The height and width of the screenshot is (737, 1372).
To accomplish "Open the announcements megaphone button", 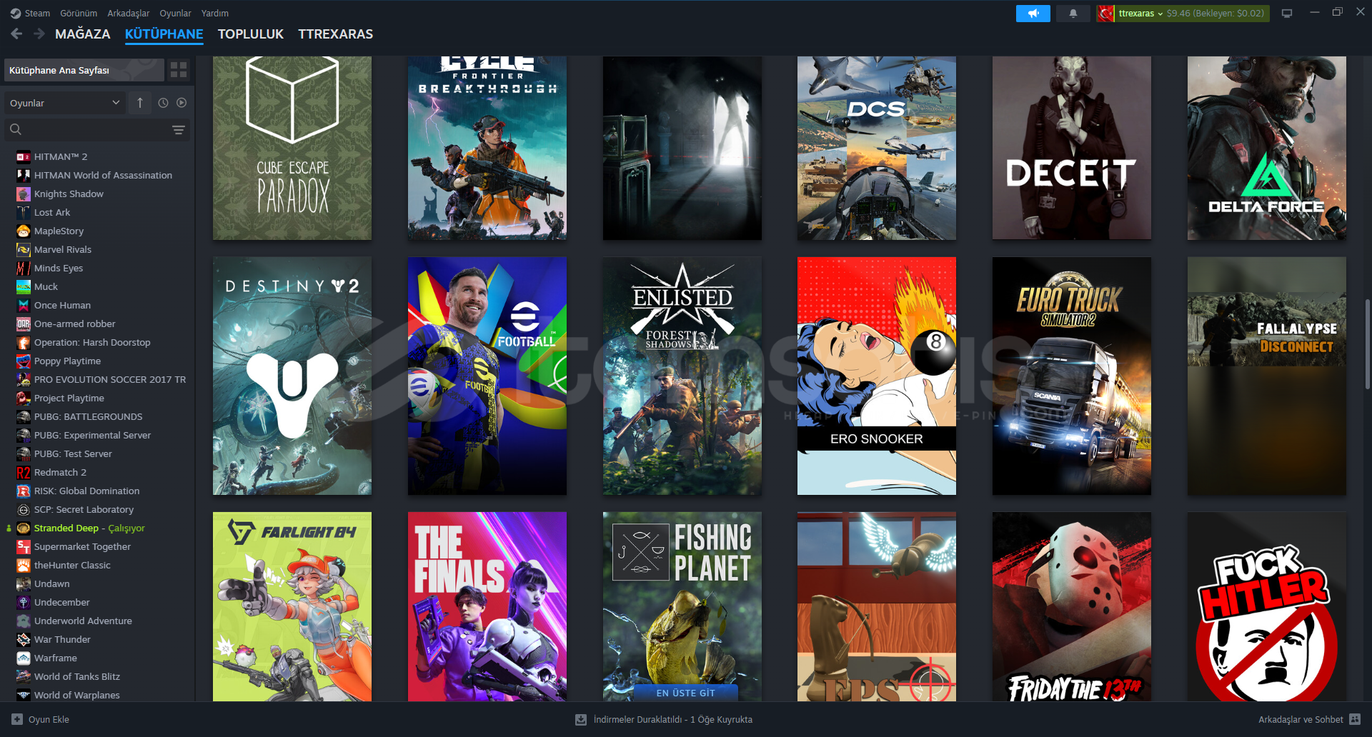I will (x=1033, y=13).
